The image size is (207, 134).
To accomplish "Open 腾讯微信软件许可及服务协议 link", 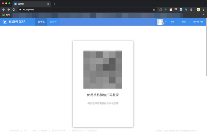I will coord(85,131).
